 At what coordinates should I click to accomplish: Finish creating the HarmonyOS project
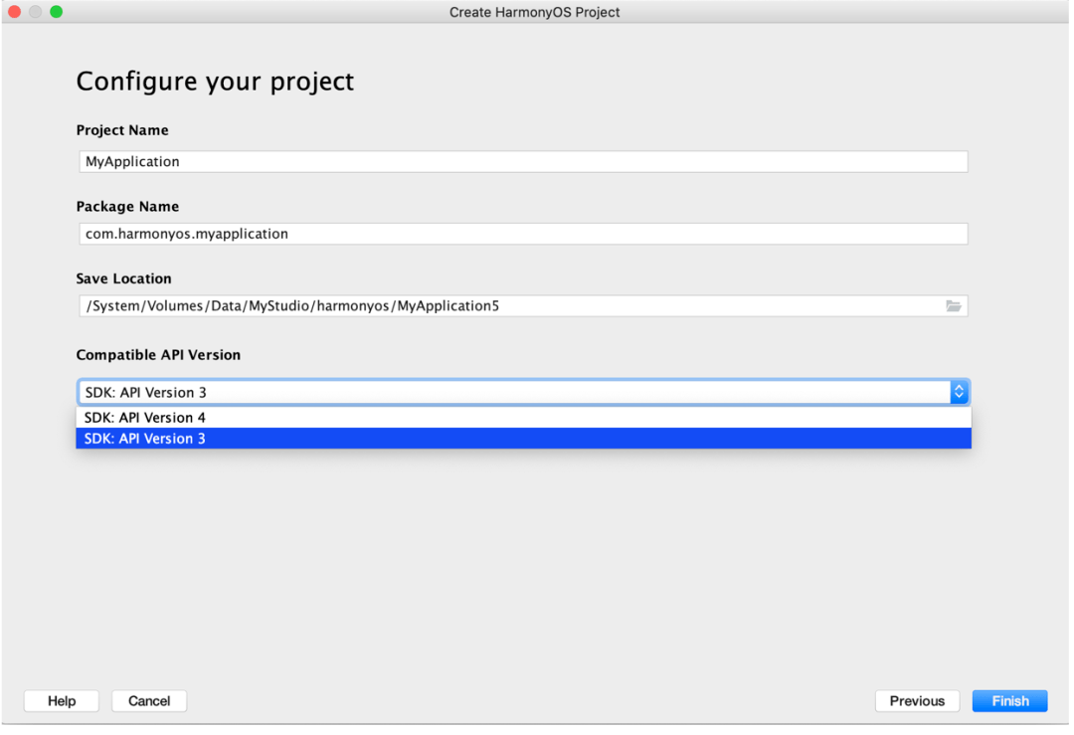tap(1009, 701)
